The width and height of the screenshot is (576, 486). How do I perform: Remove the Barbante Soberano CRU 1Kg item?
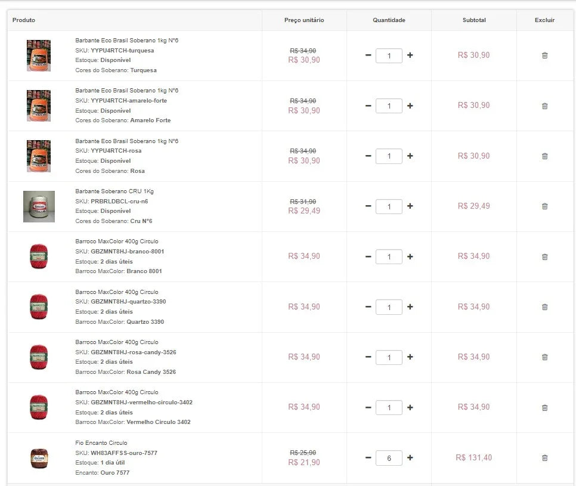[x=544, y=206]
